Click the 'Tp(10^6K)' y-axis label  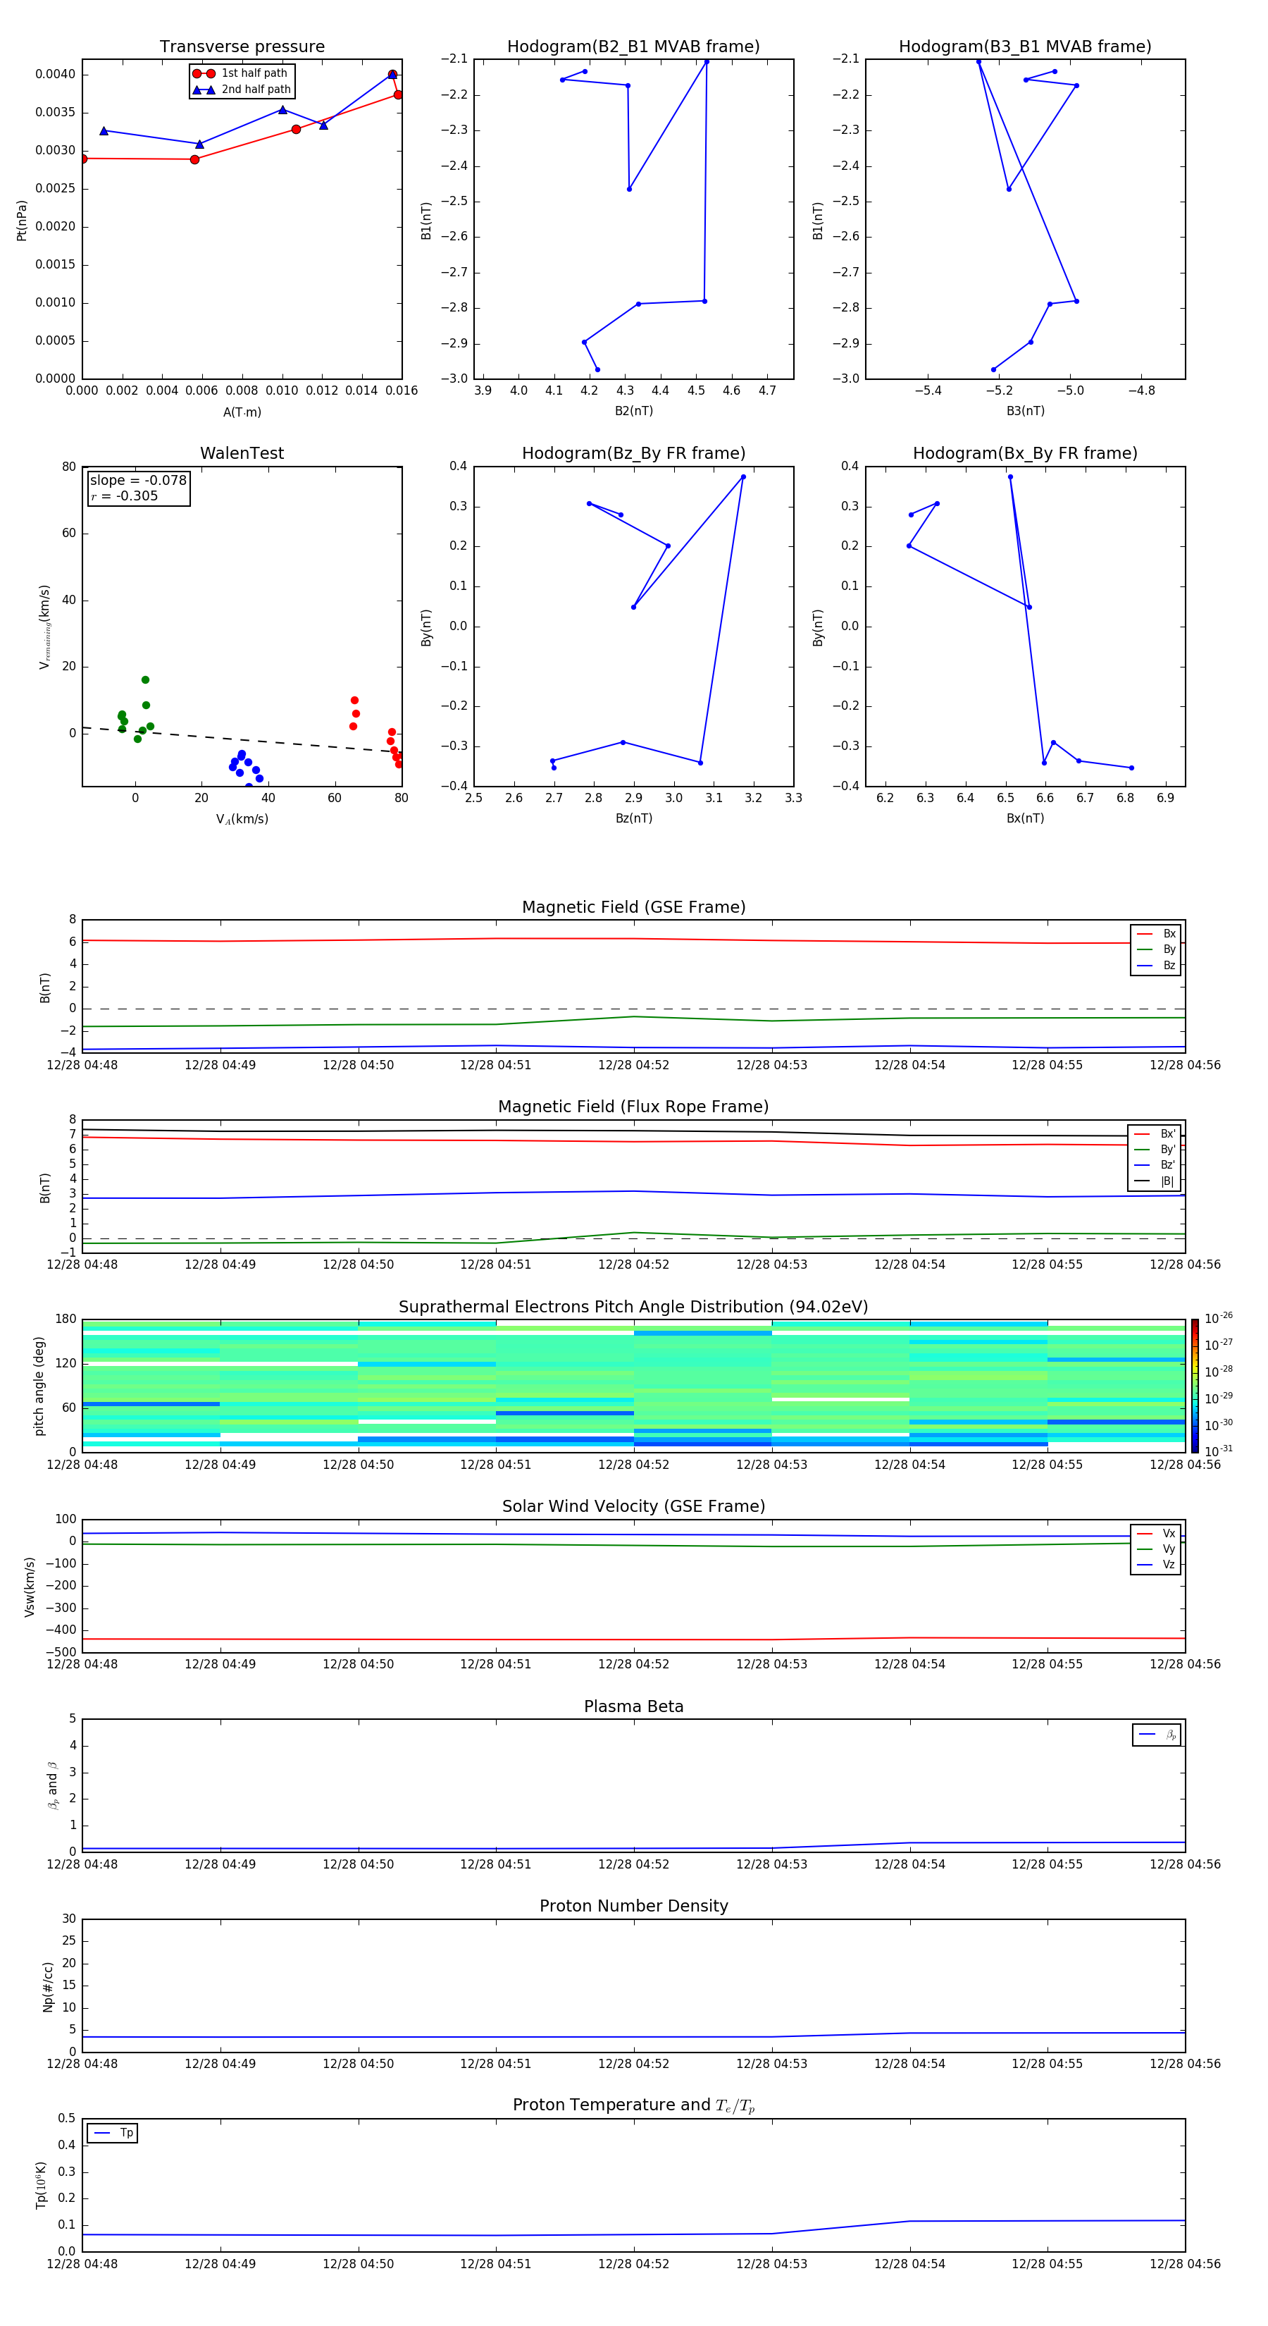coord(41,2185)
